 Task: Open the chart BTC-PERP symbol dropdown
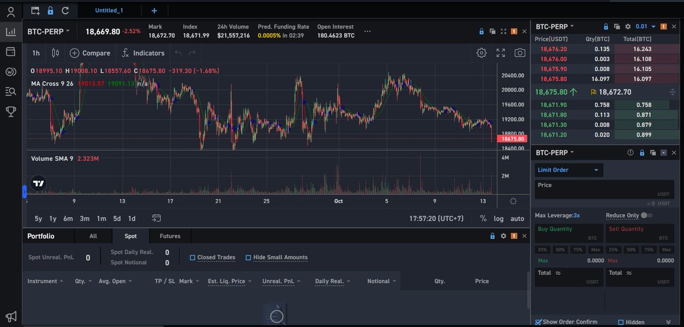49,31
